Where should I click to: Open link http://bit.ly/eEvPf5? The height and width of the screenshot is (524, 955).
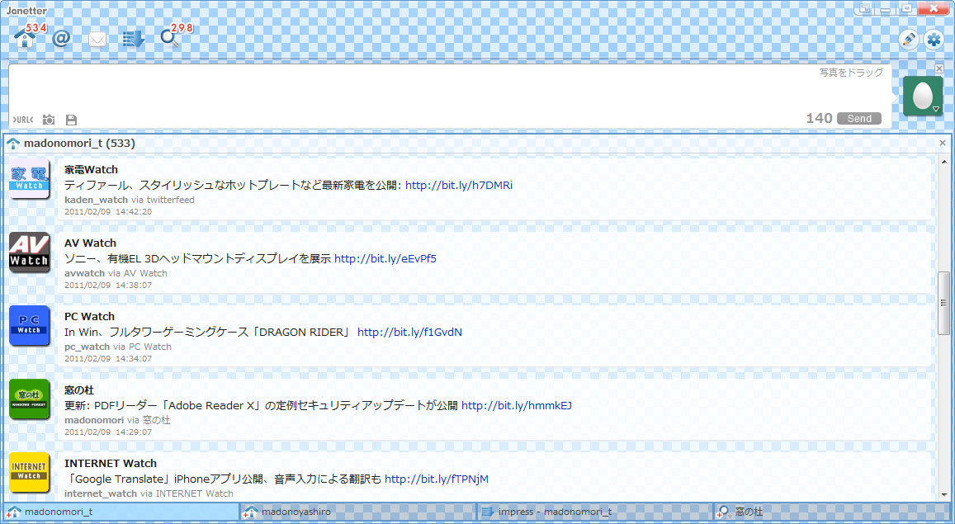tap(385, 258)
